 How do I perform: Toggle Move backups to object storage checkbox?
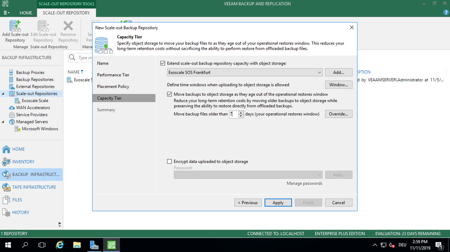click(170, 94)
